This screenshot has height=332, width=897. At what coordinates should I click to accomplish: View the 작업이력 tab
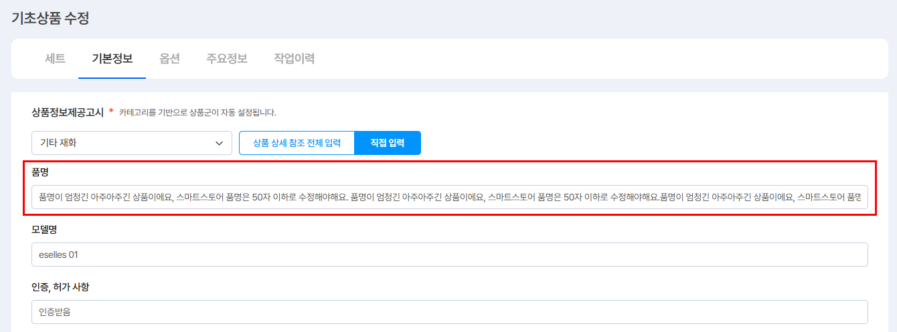coord(294,59)
